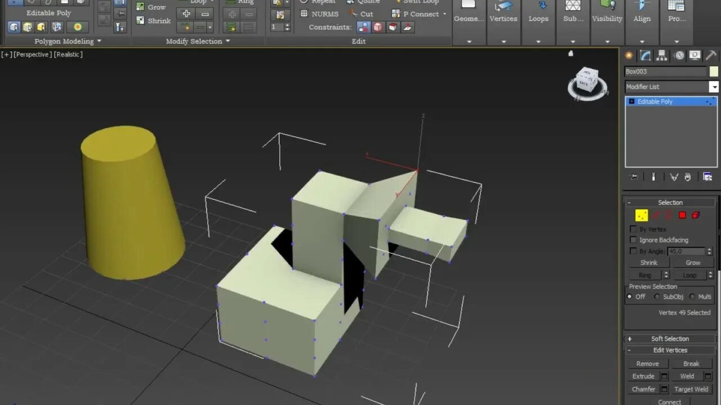Click Configure Modifier Sets icon

pos(707,177)
